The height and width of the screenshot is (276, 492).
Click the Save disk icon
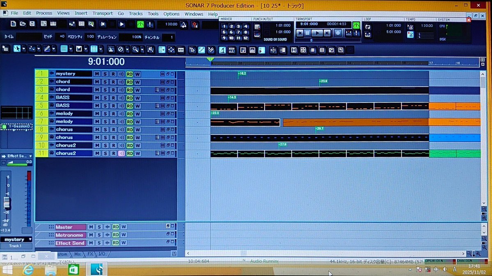click(x=32, y=24)
